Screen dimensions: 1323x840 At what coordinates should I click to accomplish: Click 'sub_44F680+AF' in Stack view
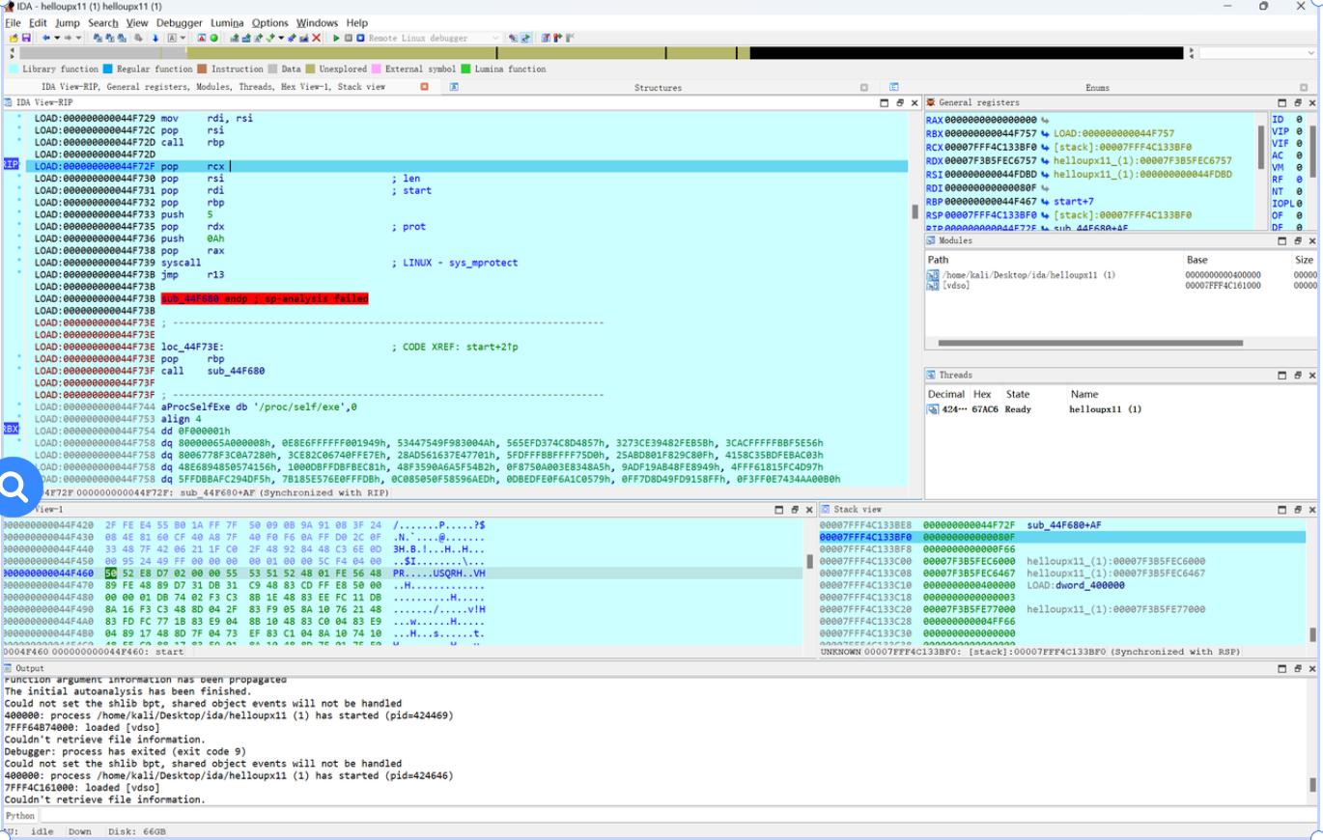(1063, 524)
